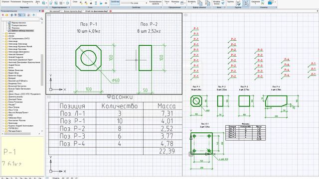Click the Группа group button

pos(230,1)
